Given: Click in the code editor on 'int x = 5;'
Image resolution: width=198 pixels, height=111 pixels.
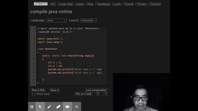Looking at the screenshot, I should [x=54, y=62].
